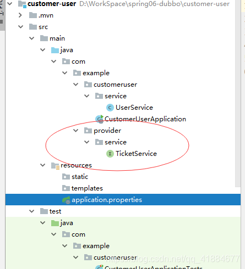245x269 pixels.
Task: Collapse the service package under customeruser
Action: tap(87, 96)
